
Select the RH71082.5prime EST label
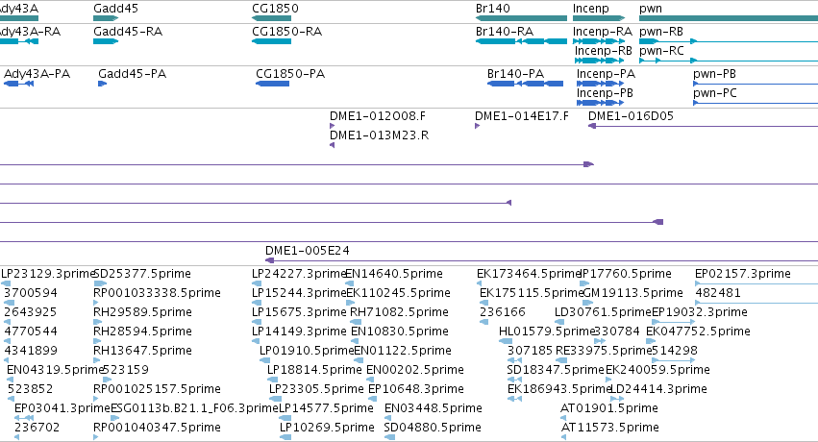[x=399, y=312]
